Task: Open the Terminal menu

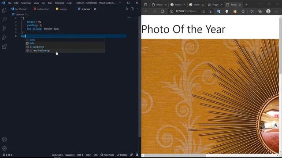Action: coord(59,3)
